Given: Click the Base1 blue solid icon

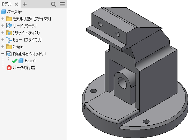Looking at the screenshot, I should [x=21, y=61].
